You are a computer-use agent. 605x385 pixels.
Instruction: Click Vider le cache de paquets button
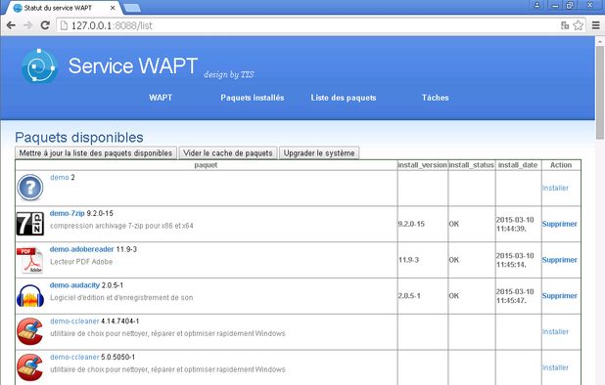228,152
